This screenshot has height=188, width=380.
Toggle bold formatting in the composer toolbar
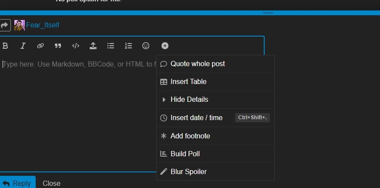click(x=5, y=46)
